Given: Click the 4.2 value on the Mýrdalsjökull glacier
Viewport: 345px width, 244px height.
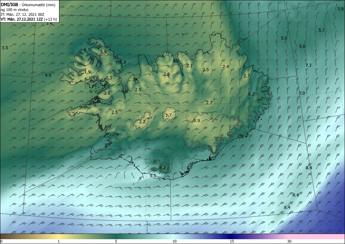Looking at the screenshot, I should pyautogui.click(x=162, y=168).
